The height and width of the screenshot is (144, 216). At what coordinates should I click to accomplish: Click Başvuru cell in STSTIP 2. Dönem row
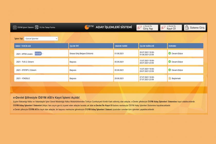91,70
